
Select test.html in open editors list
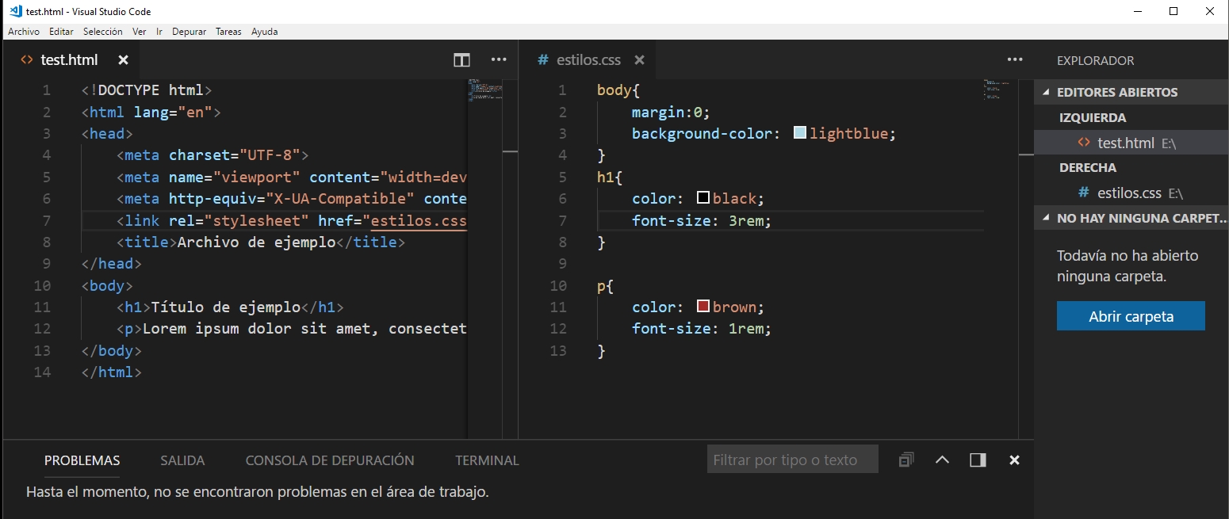[x=1124, y=143]
